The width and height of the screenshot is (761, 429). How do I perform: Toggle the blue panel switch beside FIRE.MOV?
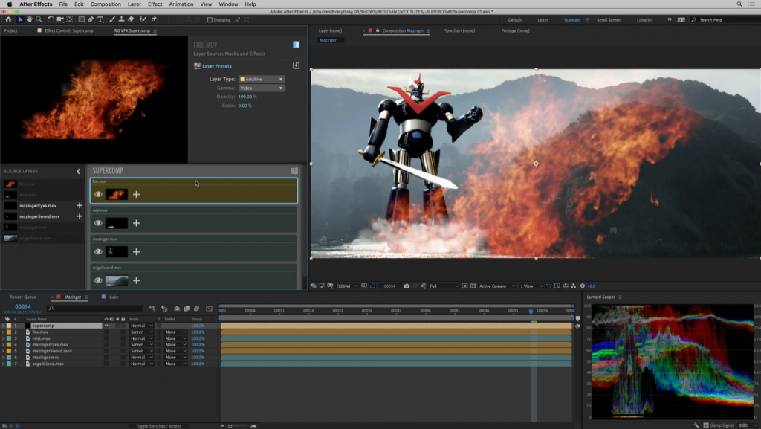(x=296, y=45)
